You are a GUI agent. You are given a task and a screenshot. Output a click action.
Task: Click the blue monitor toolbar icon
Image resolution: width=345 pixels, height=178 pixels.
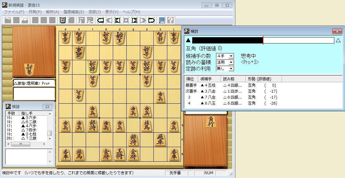(x=162, y=20)
